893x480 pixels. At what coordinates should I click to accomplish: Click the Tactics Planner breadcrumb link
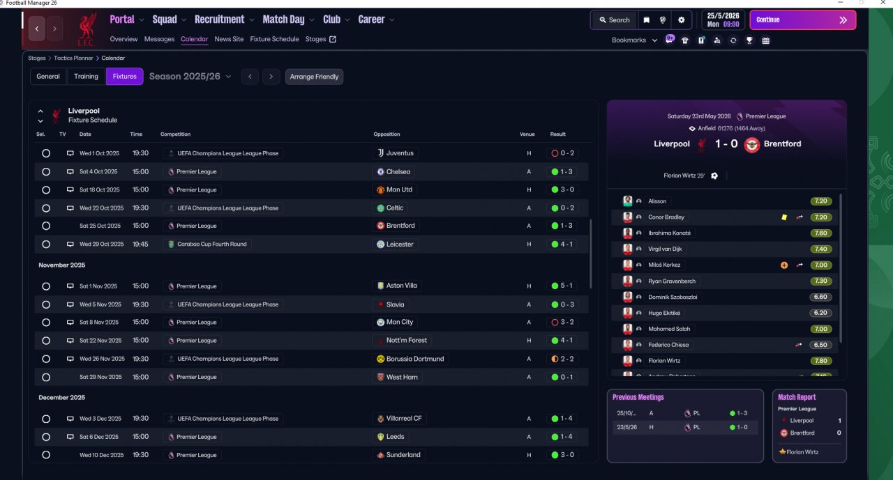coord(73,58)
